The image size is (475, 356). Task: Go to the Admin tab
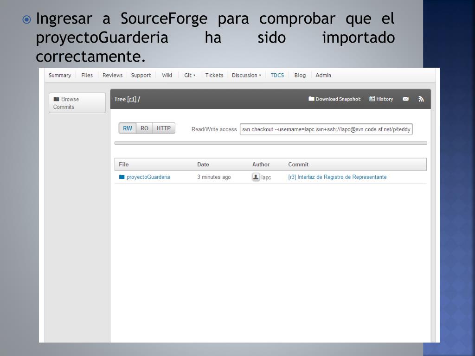point(323,75)
